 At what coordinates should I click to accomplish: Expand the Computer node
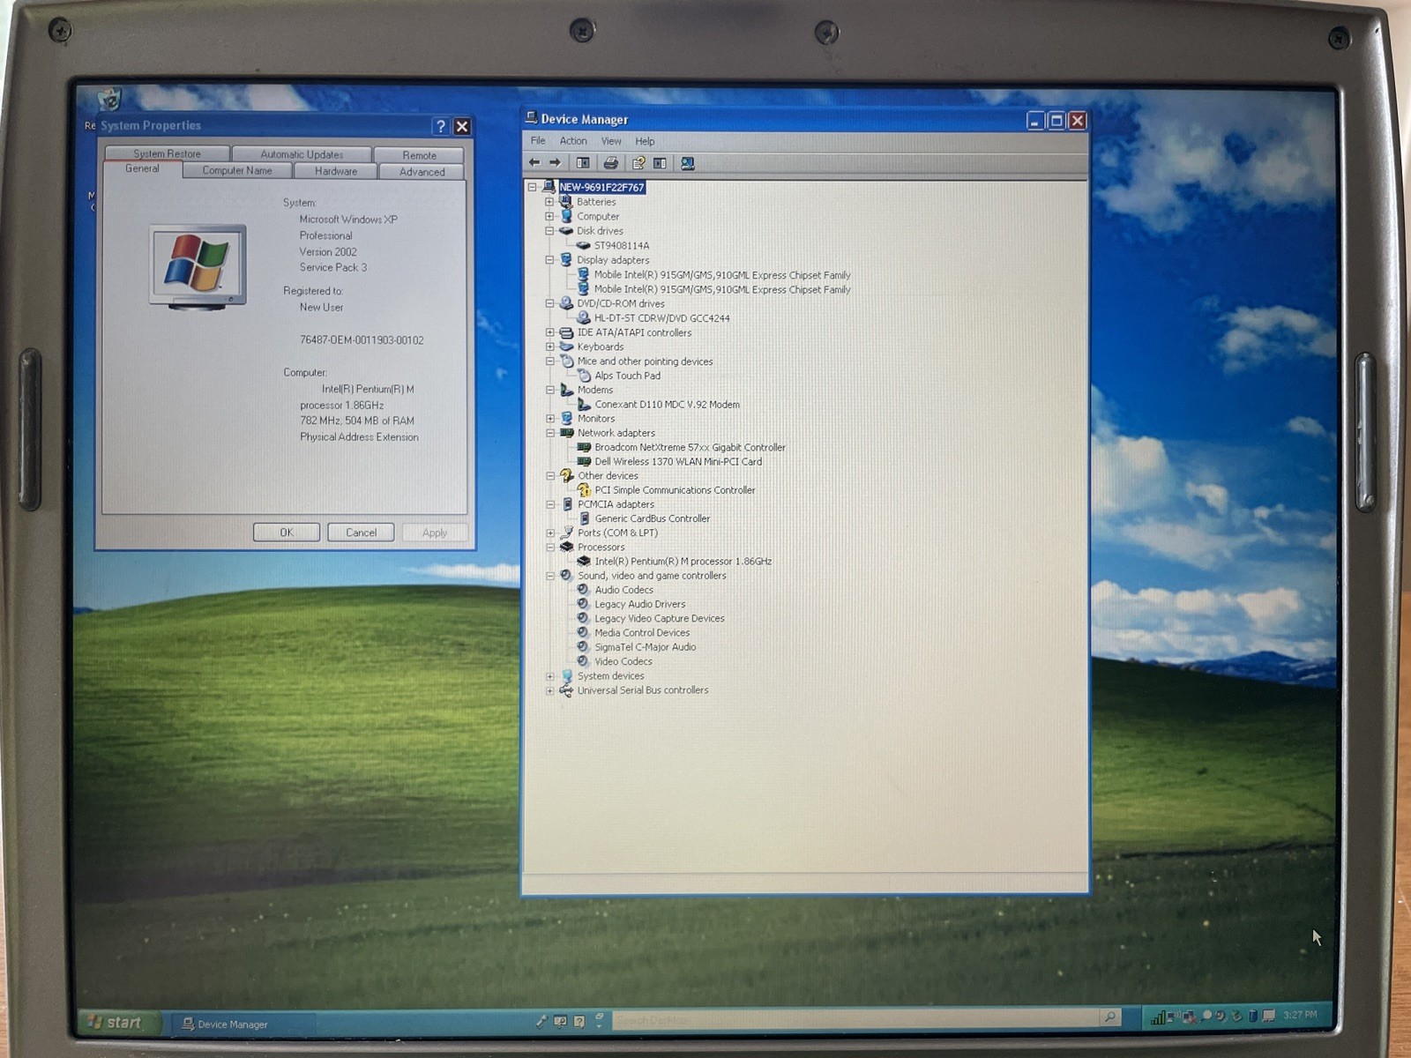click(549, 216)
